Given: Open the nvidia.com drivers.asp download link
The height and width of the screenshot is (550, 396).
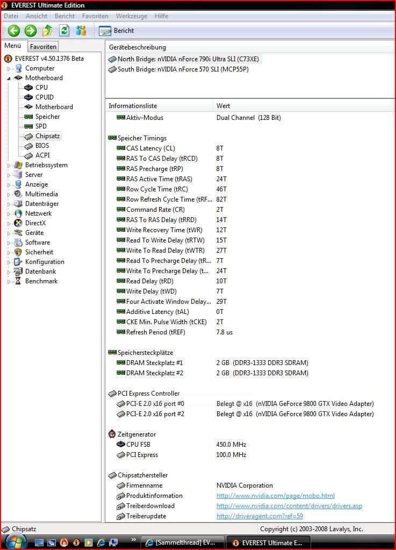Looking at the screenshot, I should tap(289, 506).
